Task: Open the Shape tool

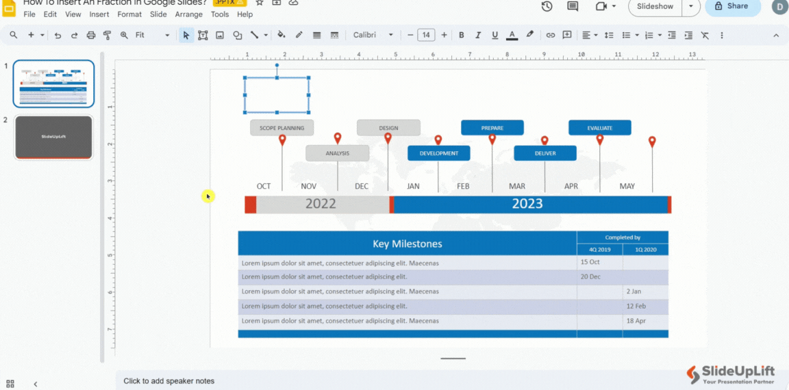Action: 238,35
